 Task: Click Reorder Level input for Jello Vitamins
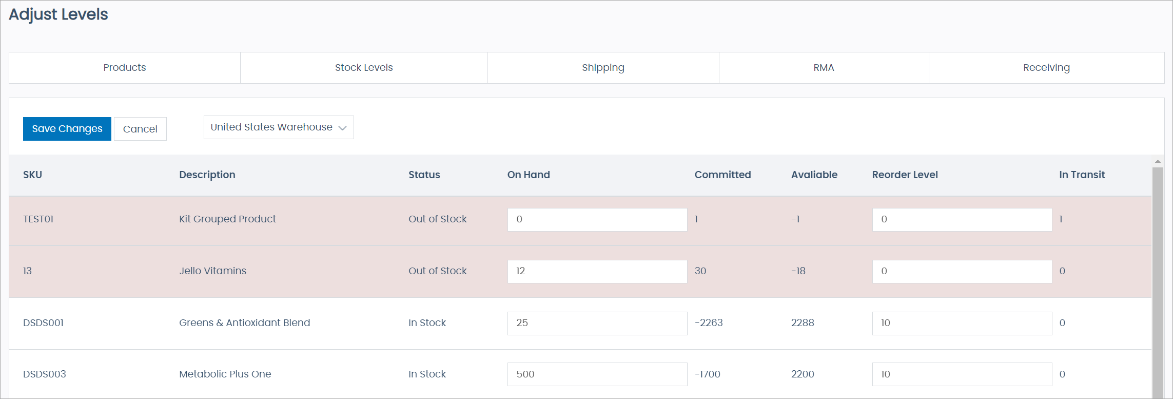tap(962, 271)
